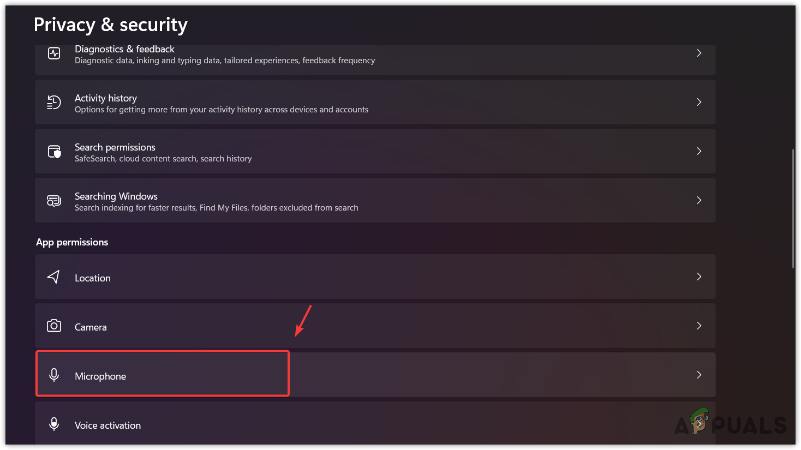801x450 pixels.
Task: Expand Diagnostics & feedback using its chevron
Action: 699,53
